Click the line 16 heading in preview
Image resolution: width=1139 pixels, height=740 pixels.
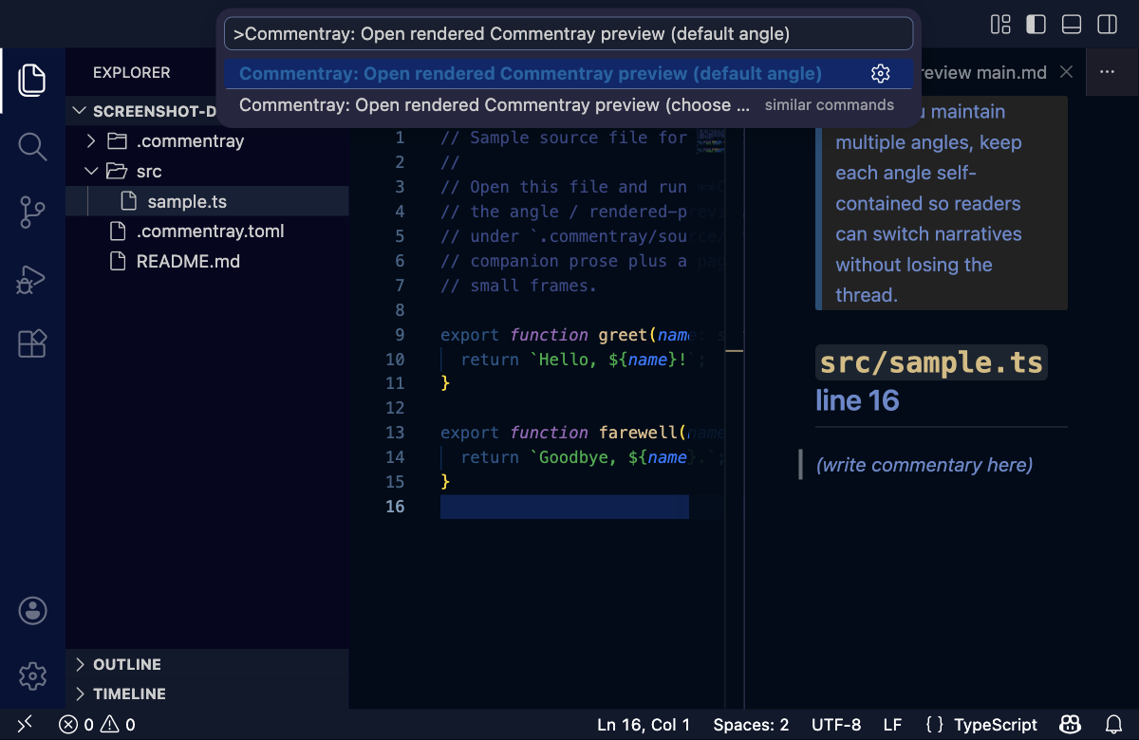pyautogui.click(x=857, y=400)
